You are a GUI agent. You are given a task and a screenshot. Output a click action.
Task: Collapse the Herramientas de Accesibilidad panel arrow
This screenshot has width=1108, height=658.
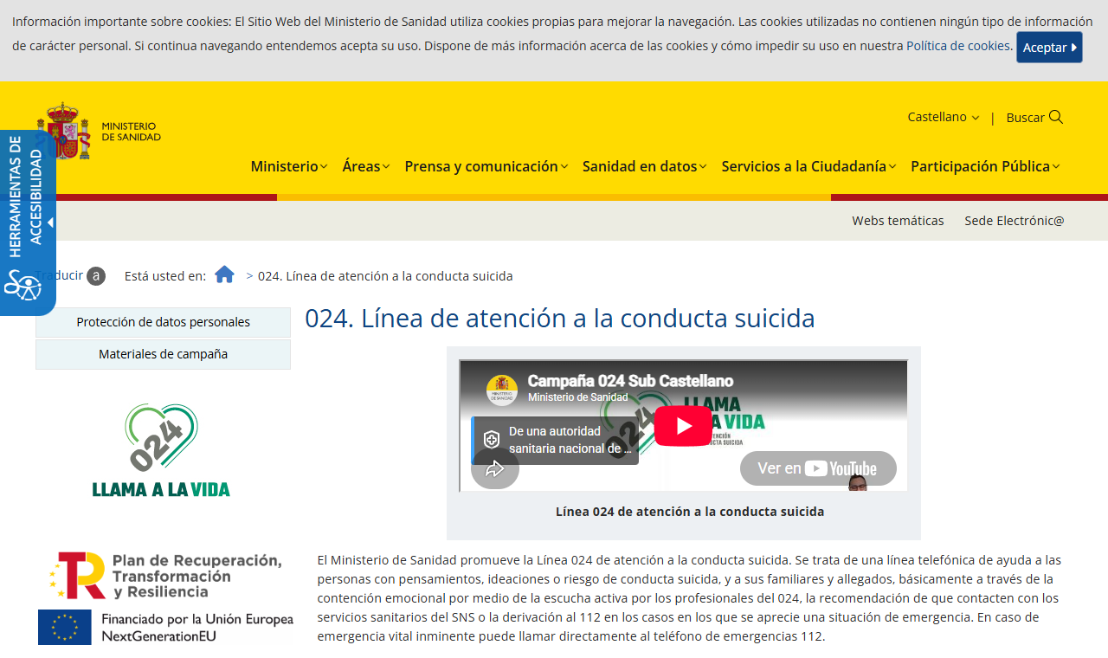[x=50, y=223]
